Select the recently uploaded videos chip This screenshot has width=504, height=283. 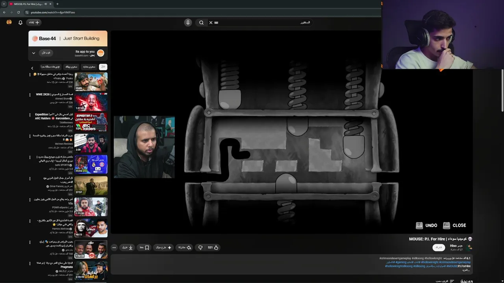51,67
